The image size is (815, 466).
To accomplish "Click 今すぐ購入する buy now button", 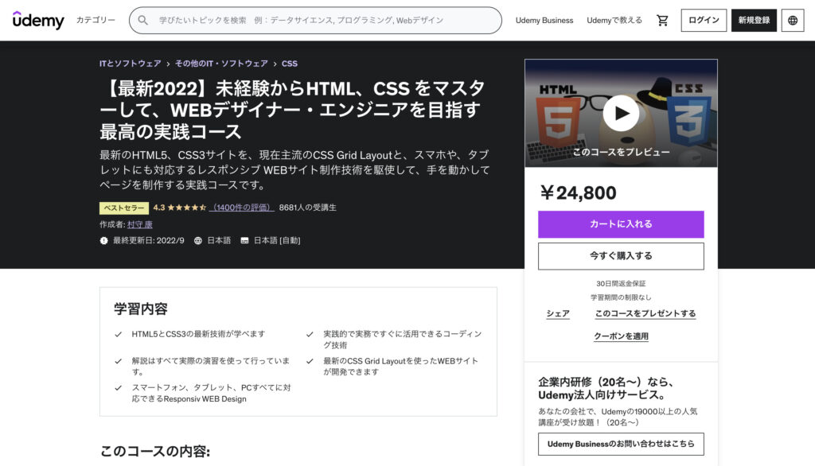I will [621, 256].
